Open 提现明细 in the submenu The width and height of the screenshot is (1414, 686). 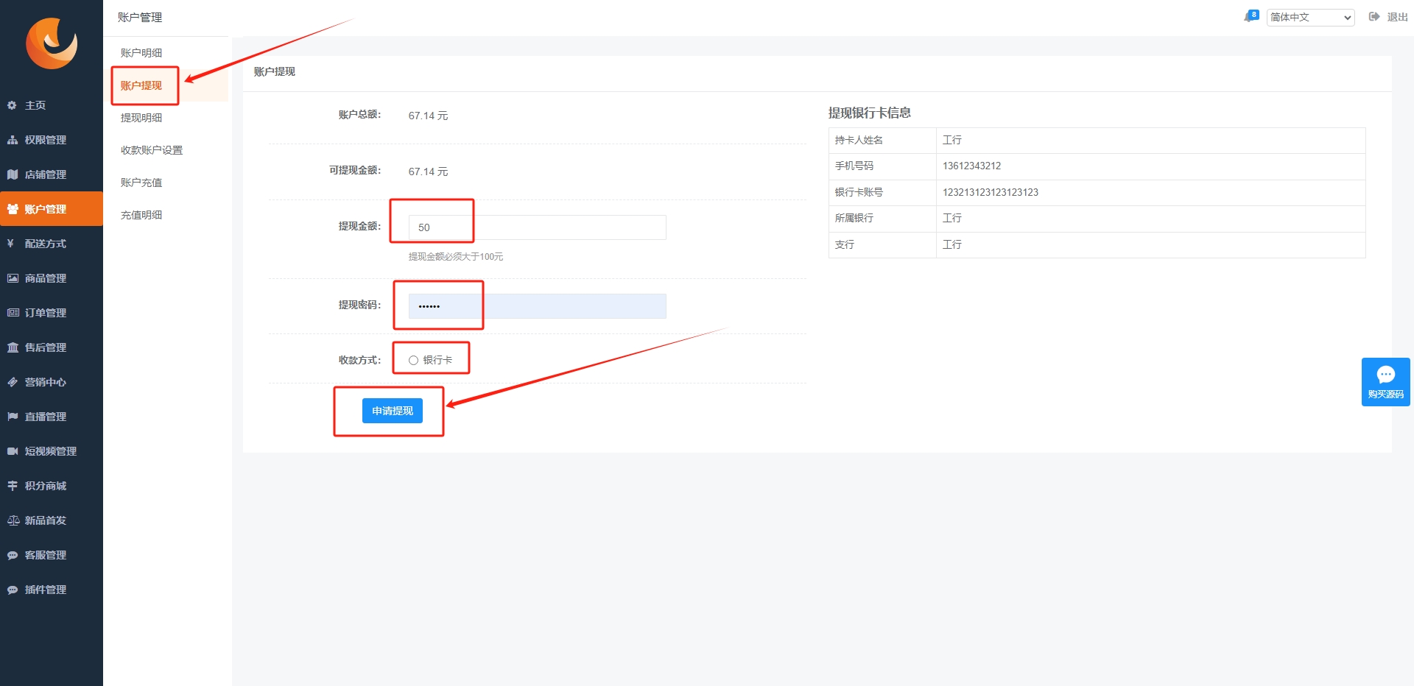[141, 118]
